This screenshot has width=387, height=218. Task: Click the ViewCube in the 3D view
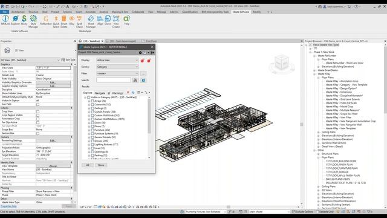[282, 63]
